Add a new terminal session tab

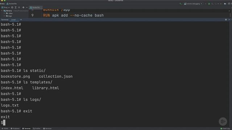click(x=21, y=19)
